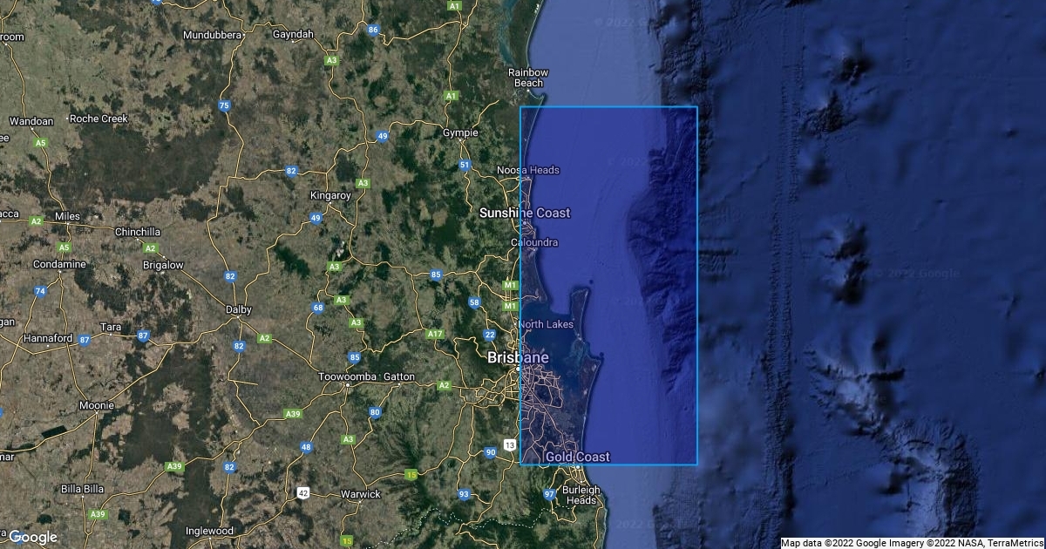1046x549 pixels.
Task: Select the Gold Coast label
Action: coord(578,457)
